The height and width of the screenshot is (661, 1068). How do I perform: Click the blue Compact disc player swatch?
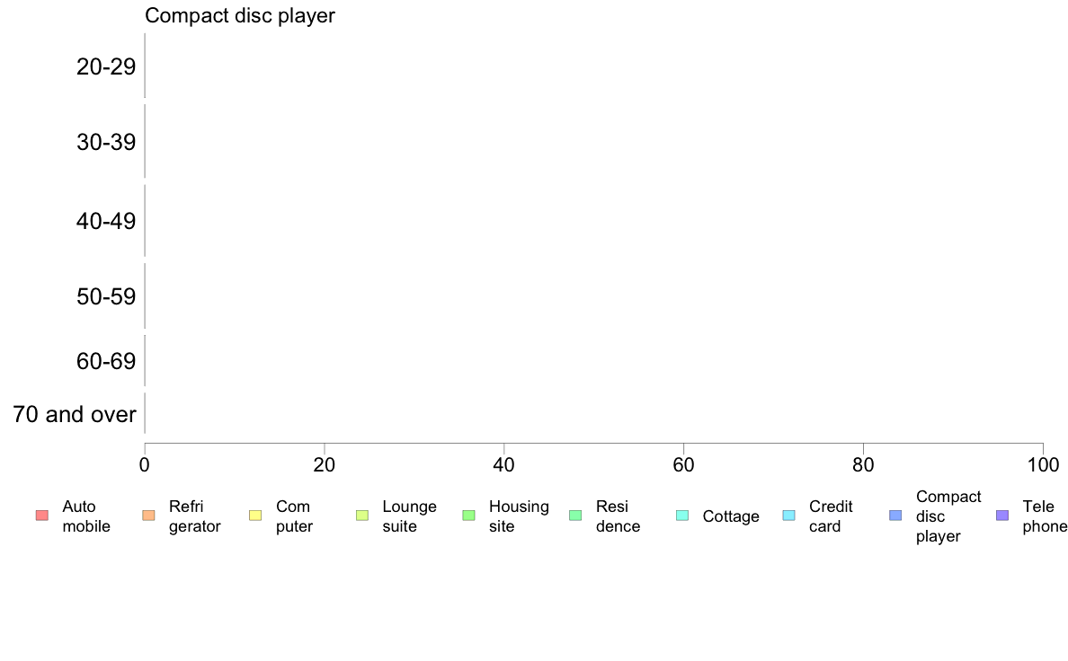[x=895, y=516]
